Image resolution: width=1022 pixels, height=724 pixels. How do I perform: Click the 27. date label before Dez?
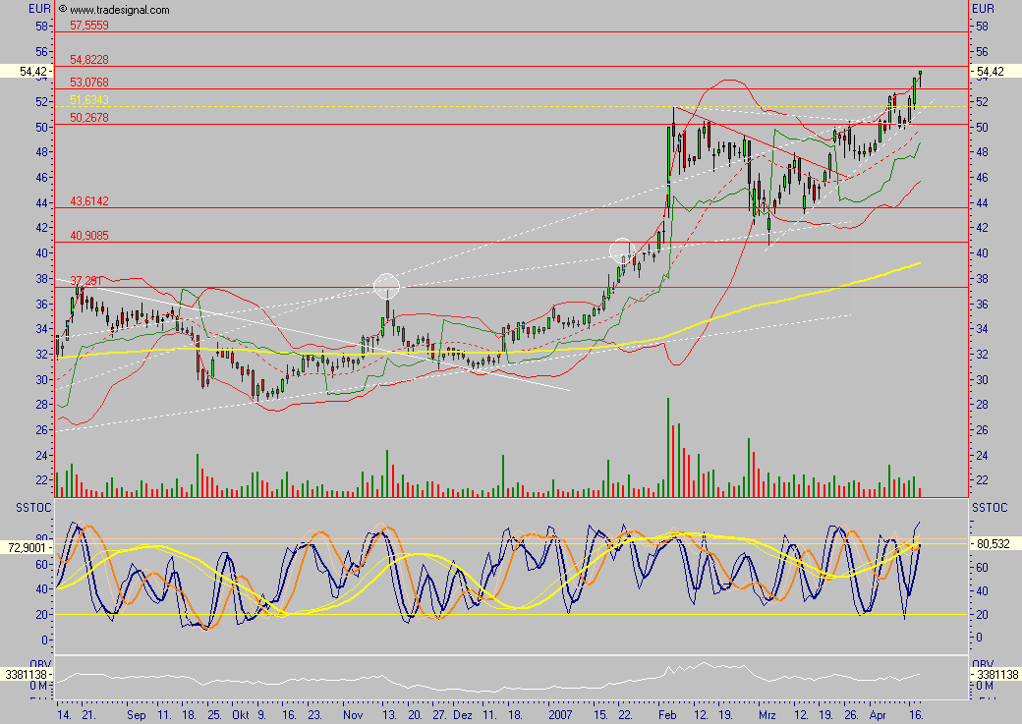coord(439,715)
